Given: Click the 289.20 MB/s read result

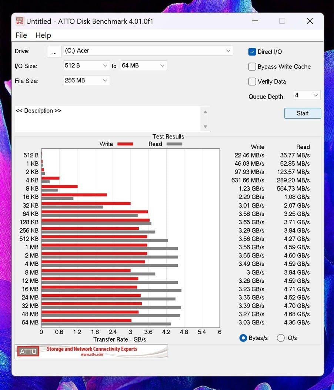Looking at the screenshot, I should [293, 180].
